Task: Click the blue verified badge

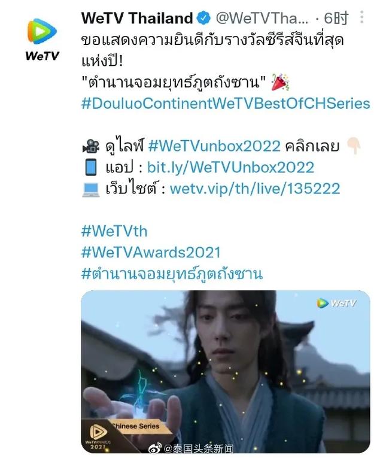Action: tap(203, 18)
